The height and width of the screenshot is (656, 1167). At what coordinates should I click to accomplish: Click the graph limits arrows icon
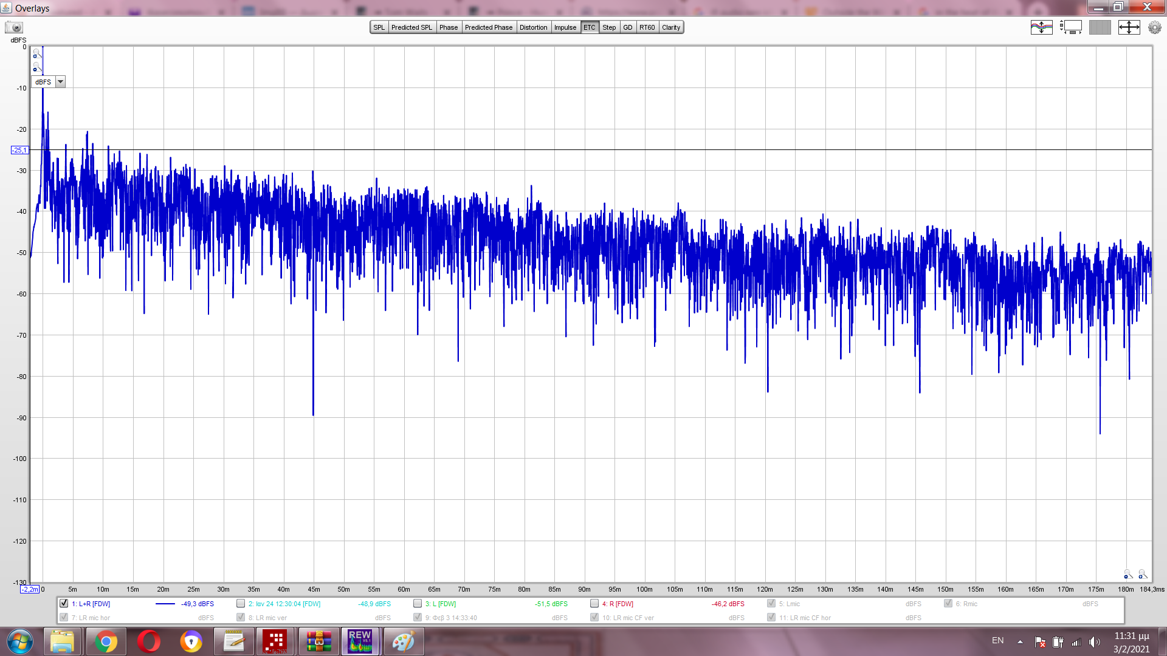point(1129,27)
